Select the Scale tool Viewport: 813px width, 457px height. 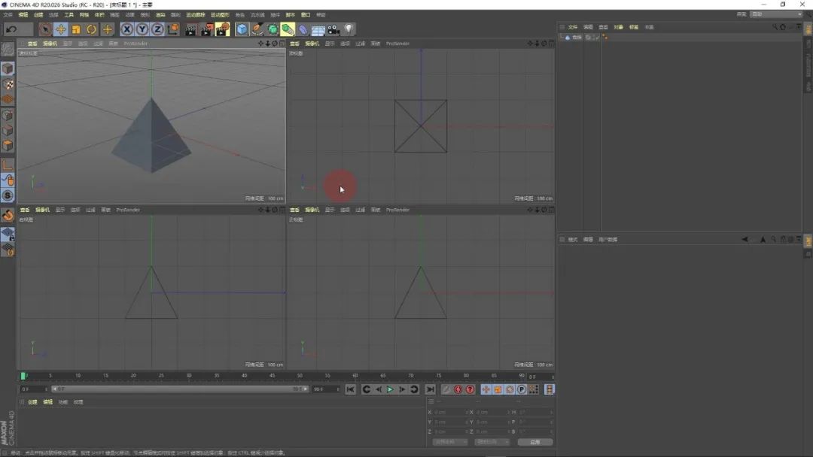click(x=76, y=29)
